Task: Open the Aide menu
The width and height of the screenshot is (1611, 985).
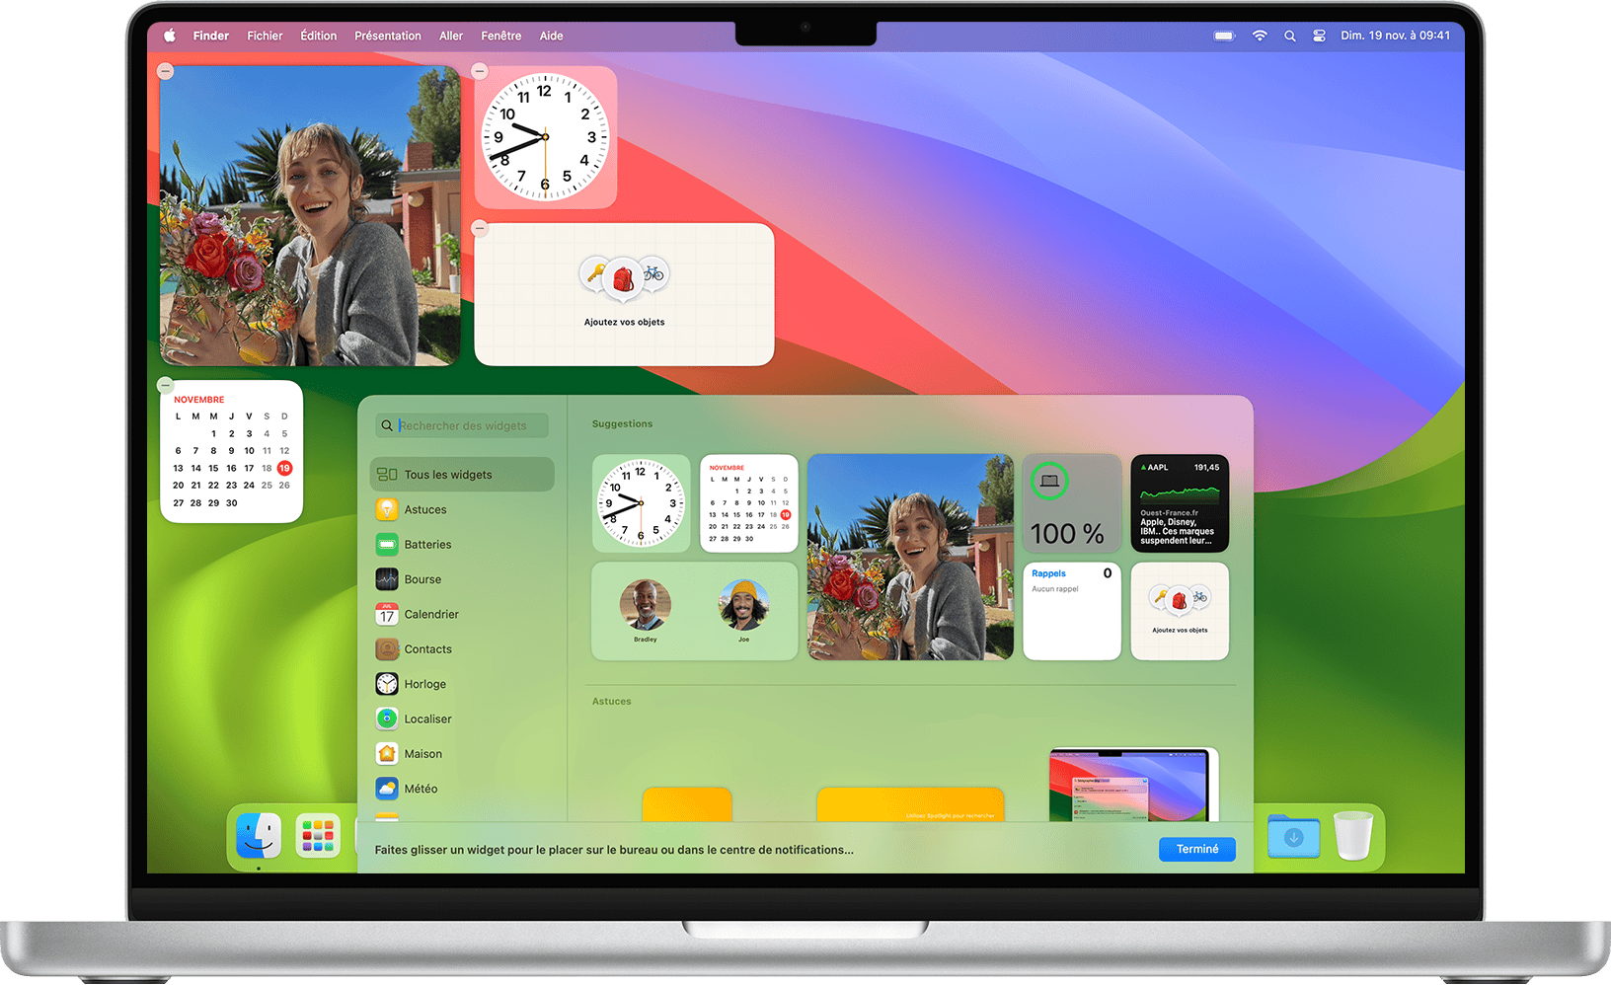Action: pos(551,36)
